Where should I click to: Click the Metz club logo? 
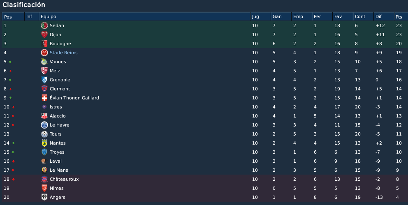44,71
